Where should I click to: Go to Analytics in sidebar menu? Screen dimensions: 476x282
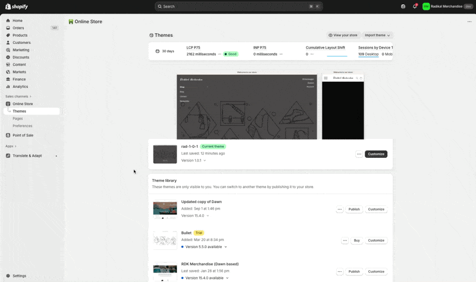click(x=20, y=87)
